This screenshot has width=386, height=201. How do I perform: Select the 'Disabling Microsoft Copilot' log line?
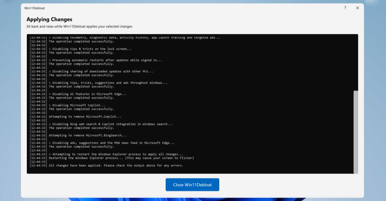click(x=79, y=105)
